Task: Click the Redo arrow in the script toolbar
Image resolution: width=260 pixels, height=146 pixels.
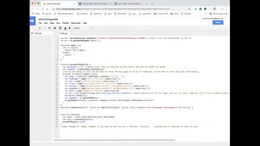Action: 44,28
